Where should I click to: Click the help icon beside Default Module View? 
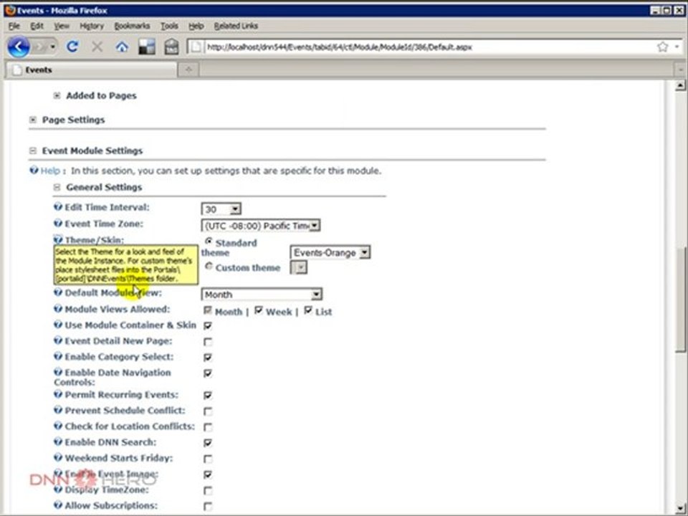[58, 292]
